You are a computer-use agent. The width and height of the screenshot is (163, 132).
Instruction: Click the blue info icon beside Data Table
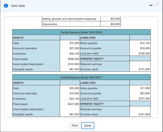click(x=6, y=6)
